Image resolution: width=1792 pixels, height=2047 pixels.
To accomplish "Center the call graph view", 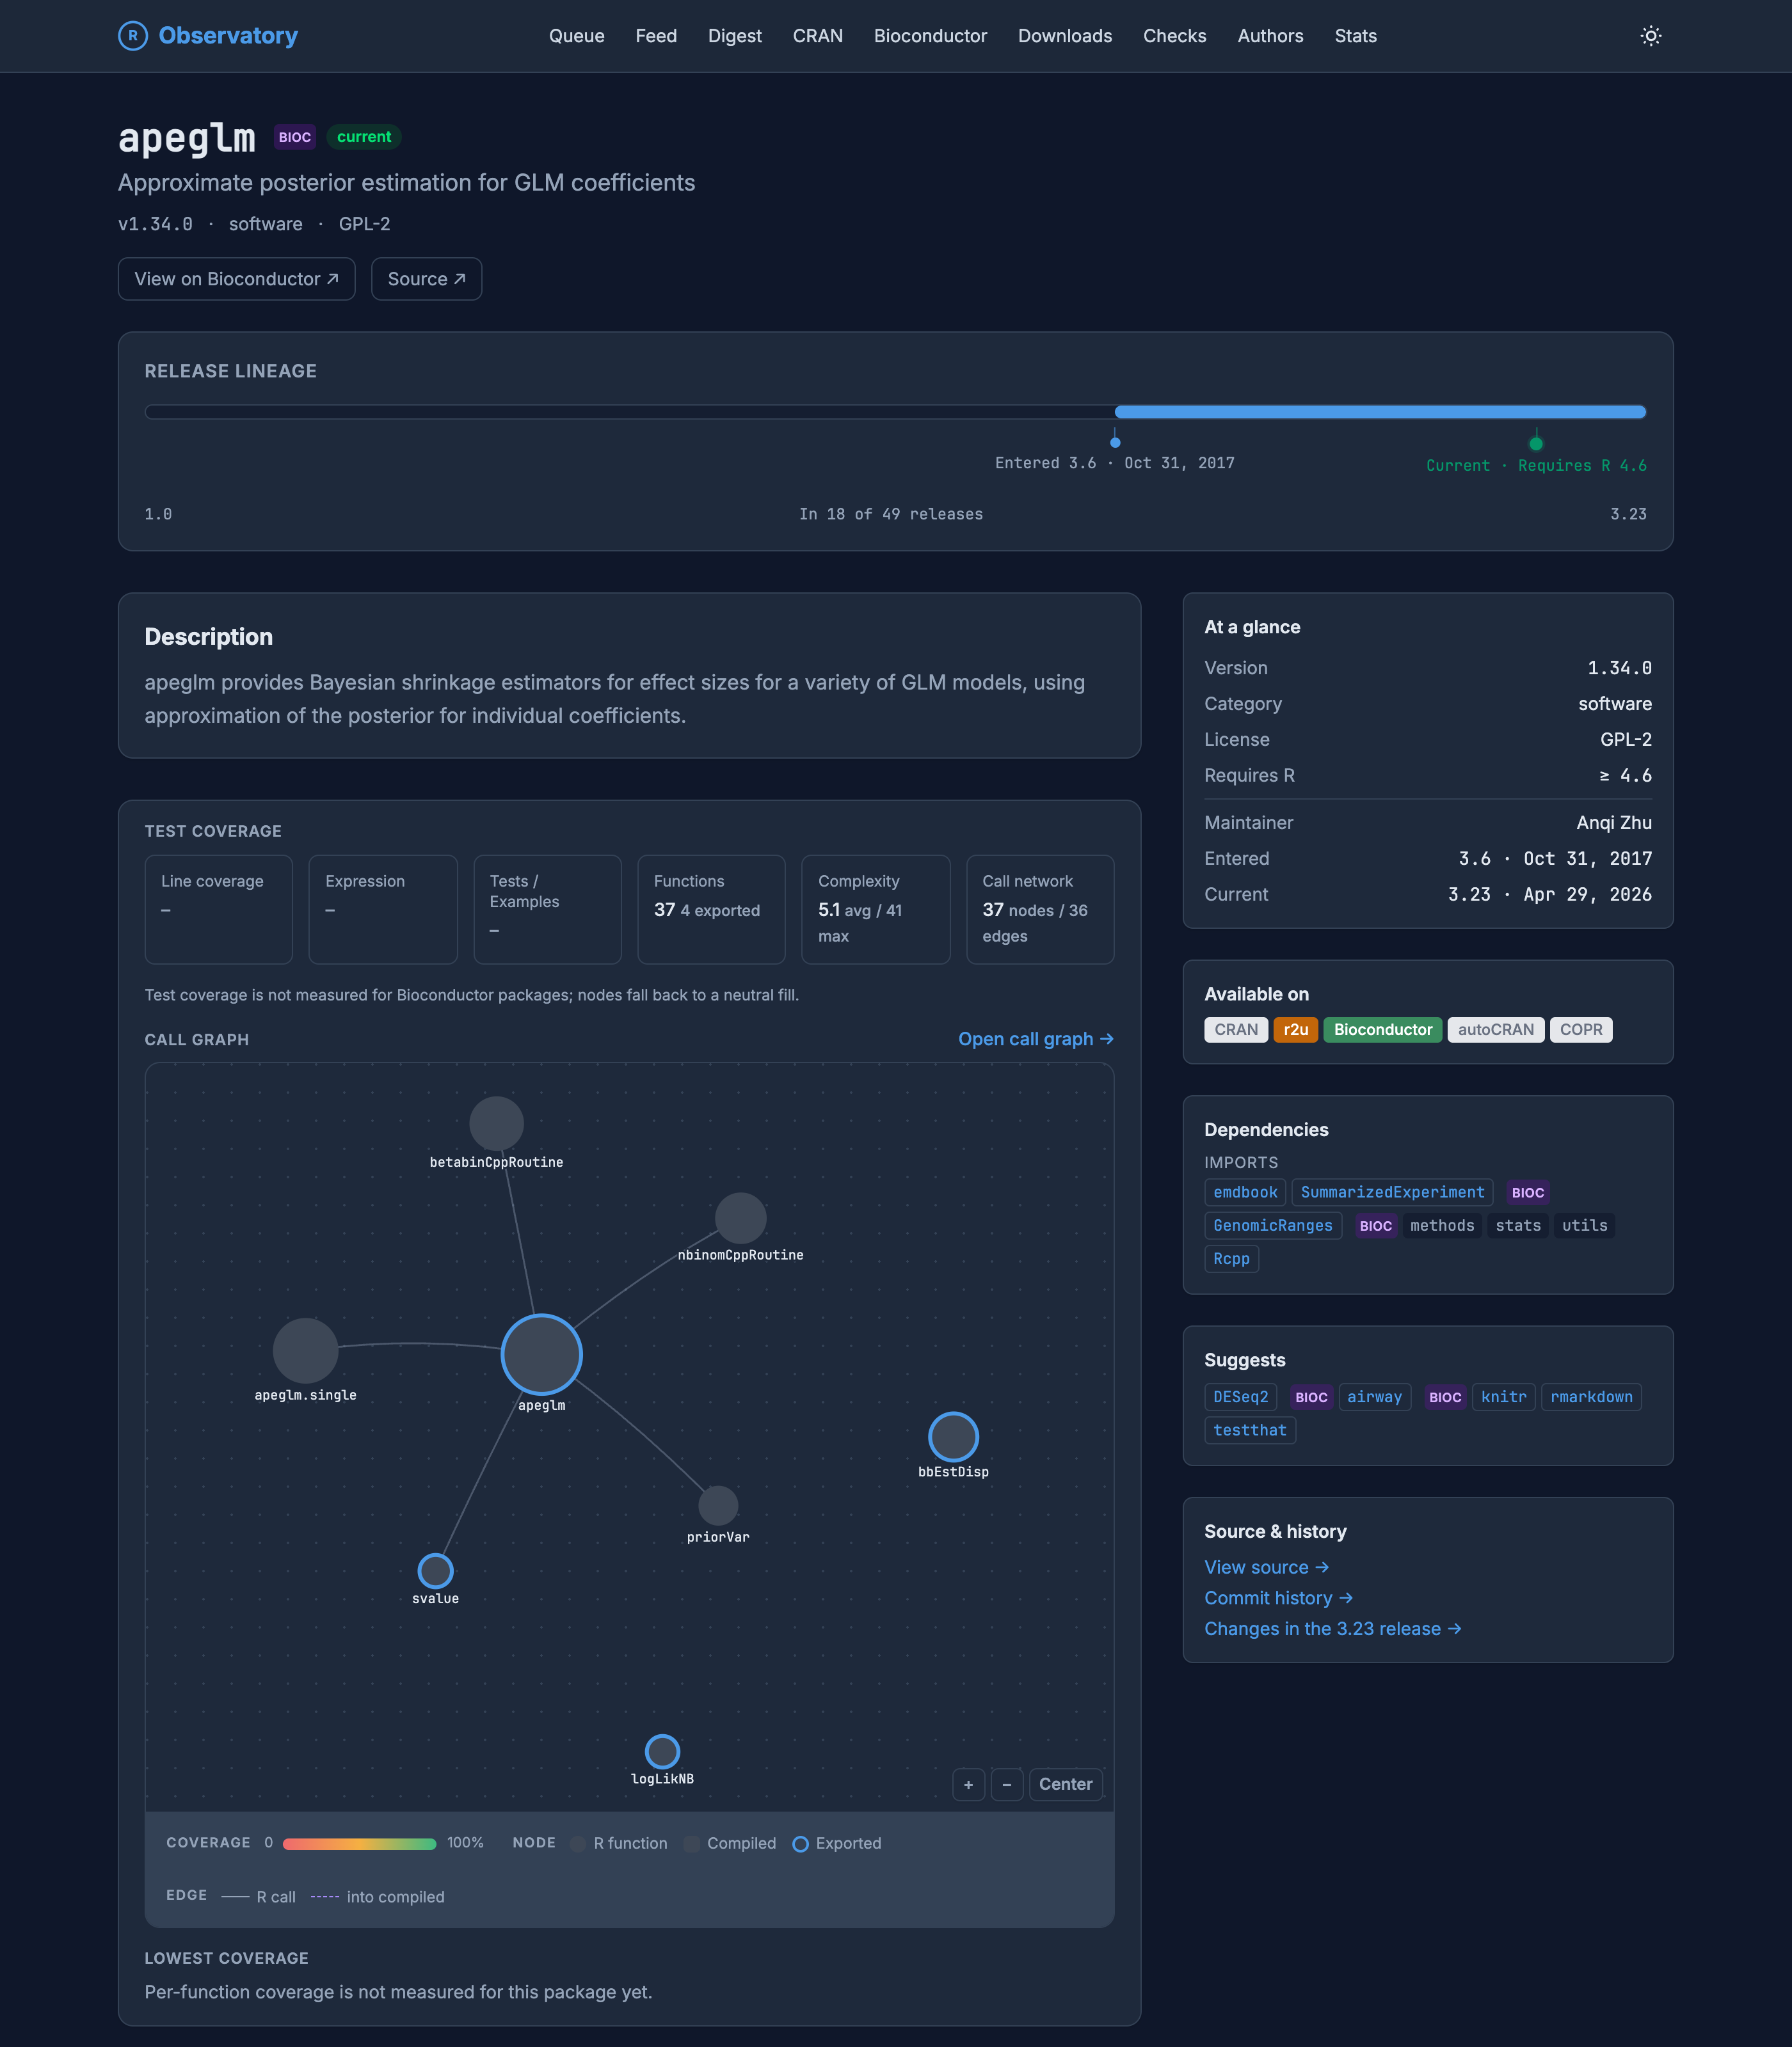I will click(x=1065, y=1784).
